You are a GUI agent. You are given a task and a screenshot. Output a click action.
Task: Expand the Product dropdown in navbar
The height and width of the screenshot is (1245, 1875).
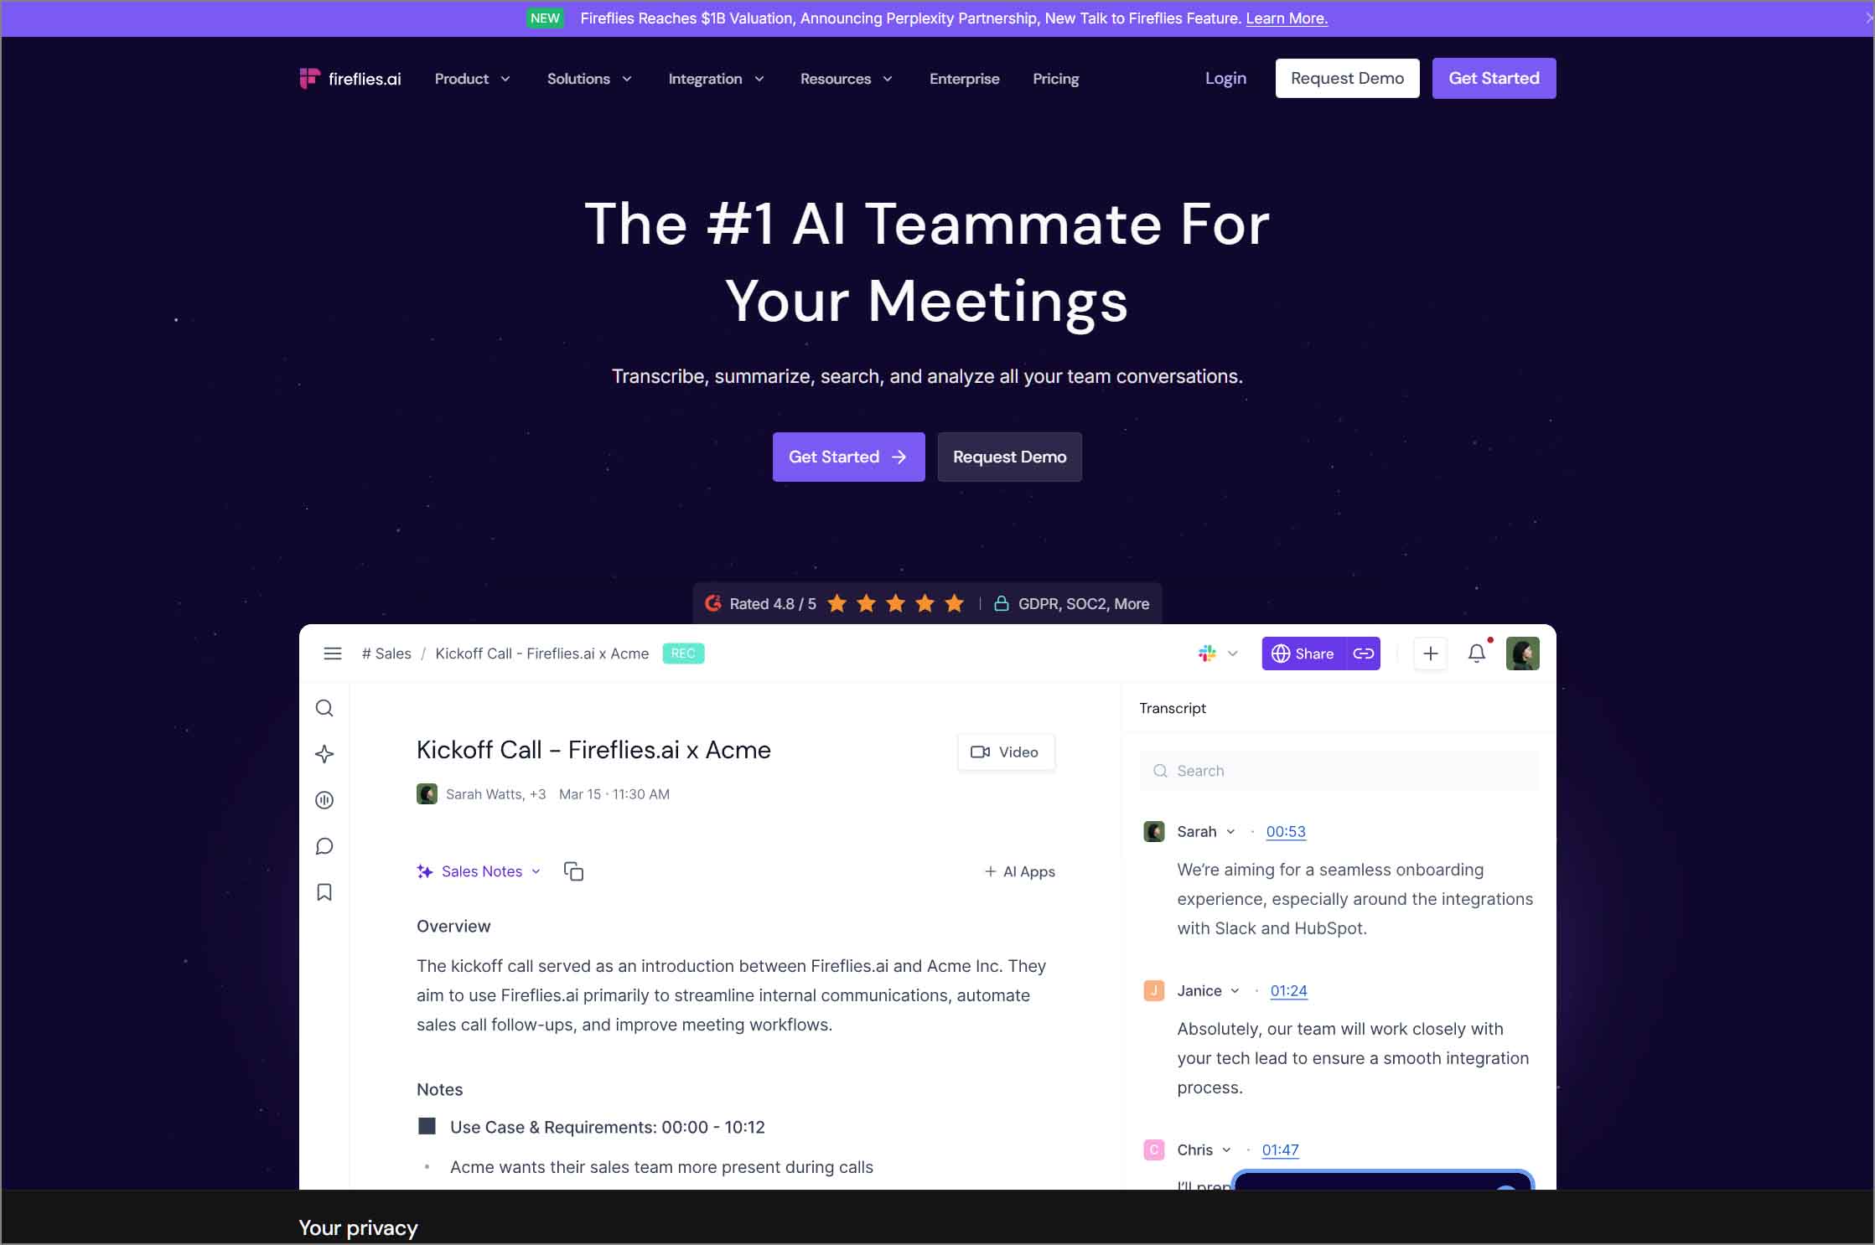pos(472,79)
